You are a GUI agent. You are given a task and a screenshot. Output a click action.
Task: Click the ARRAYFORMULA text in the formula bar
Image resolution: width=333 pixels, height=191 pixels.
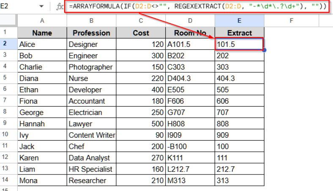click(96, 6)
